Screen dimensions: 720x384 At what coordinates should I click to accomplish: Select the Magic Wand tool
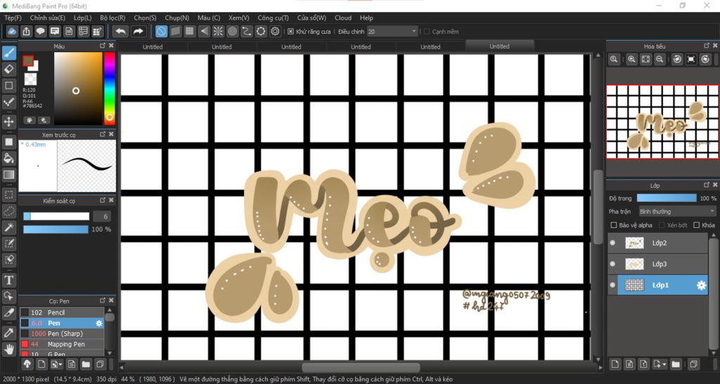(x=9, y=227)
